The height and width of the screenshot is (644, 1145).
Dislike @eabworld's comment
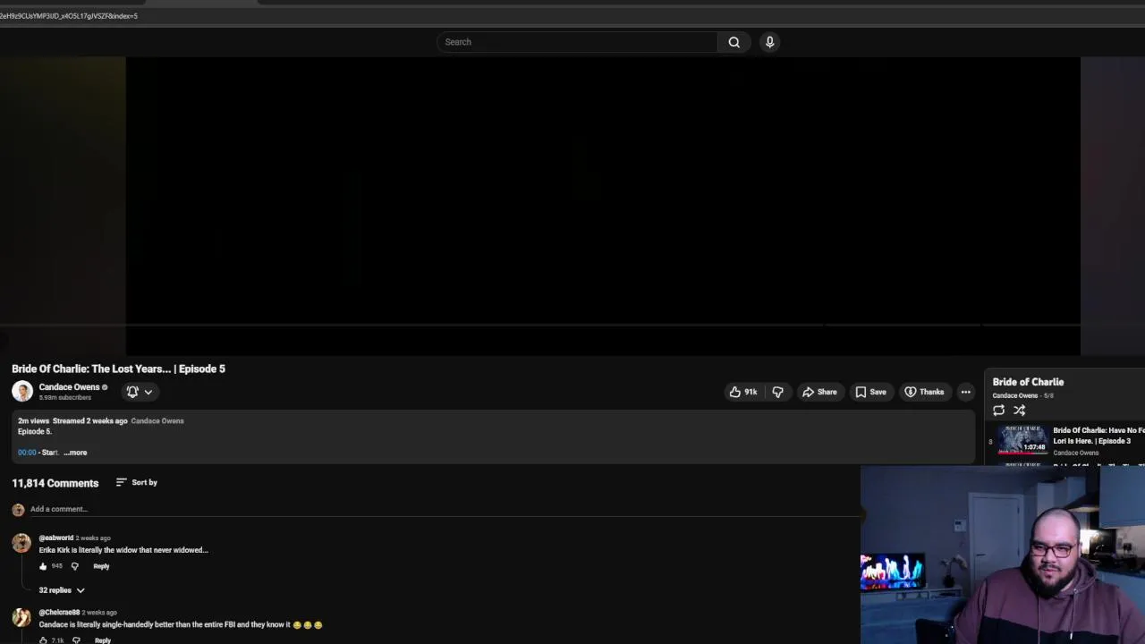click(74, 566)
